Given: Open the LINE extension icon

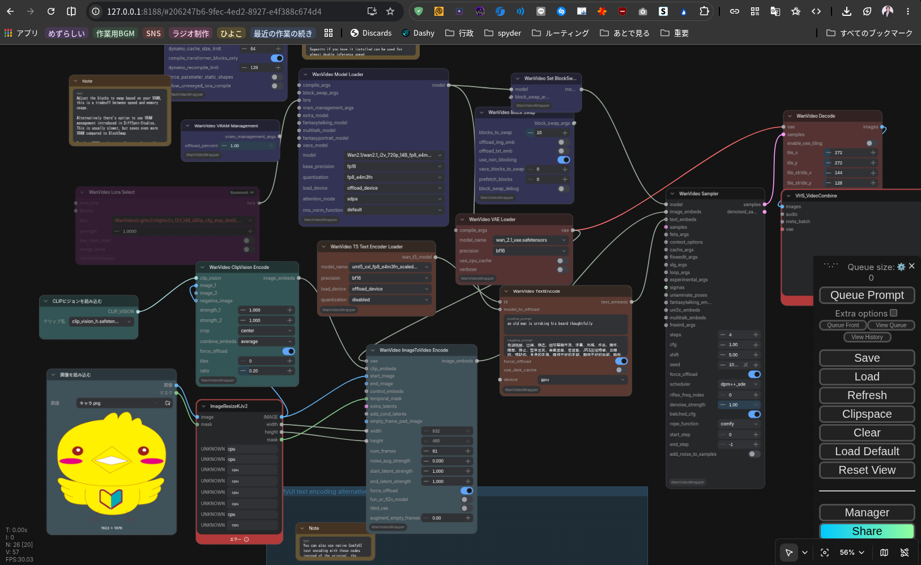Looking at the screenshot, I should [541, 11].
